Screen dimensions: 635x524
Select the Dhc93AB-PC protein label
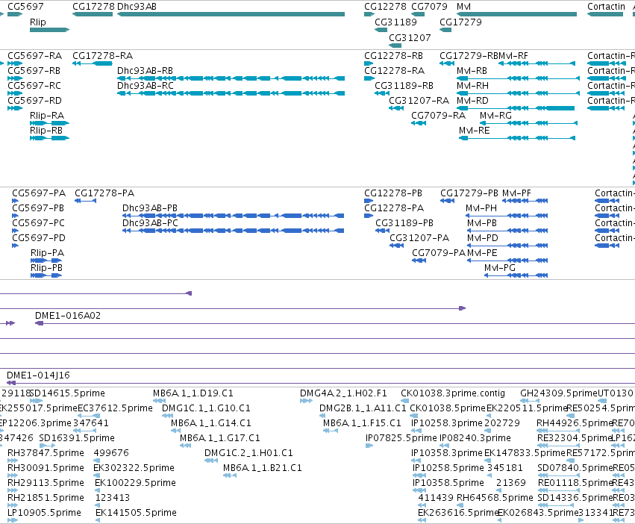pyautogui.click(x=150, y=223)
